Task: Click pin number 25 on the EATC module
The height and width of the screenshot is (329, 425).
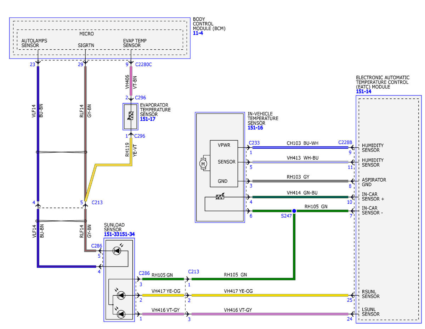Action: pos(350,301)
